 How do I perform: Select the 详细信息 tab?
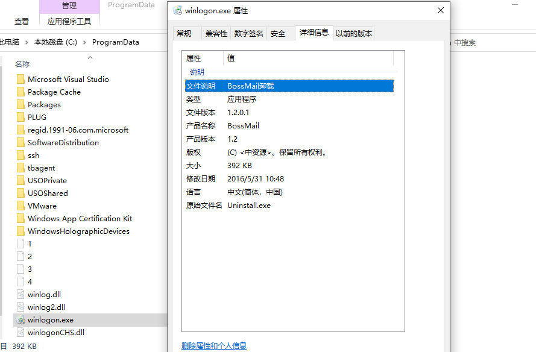tap(314, 33)
